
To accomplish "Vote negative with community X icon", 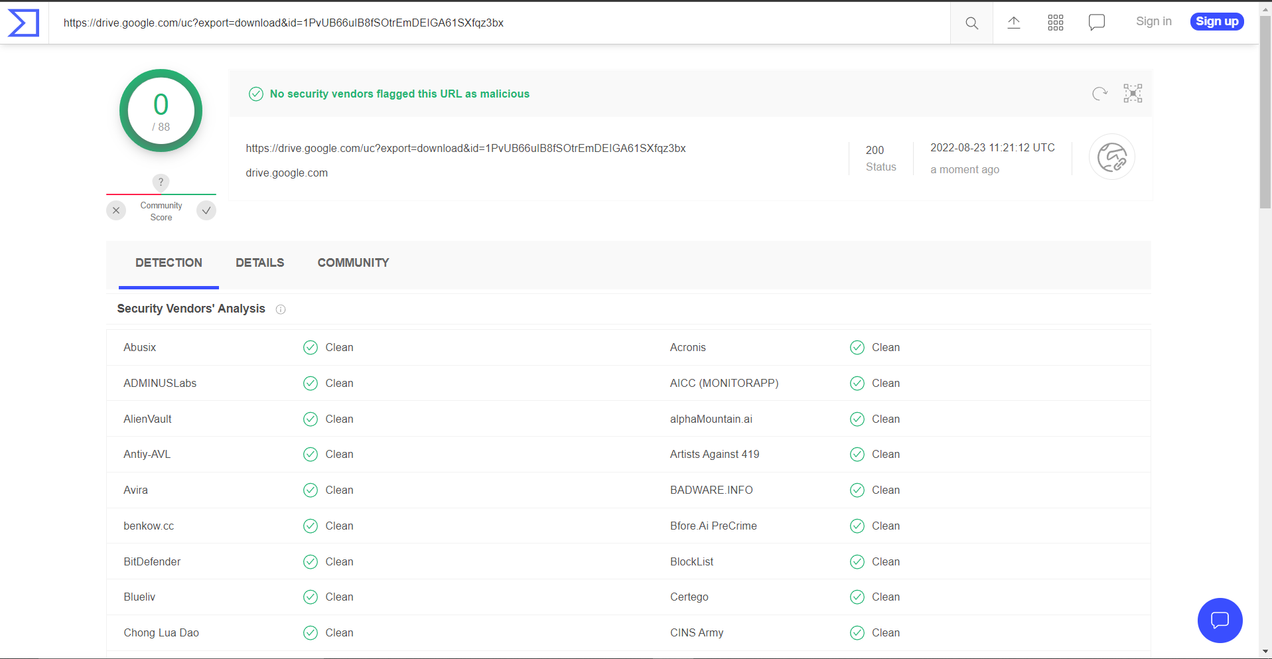I will [116, 210].
